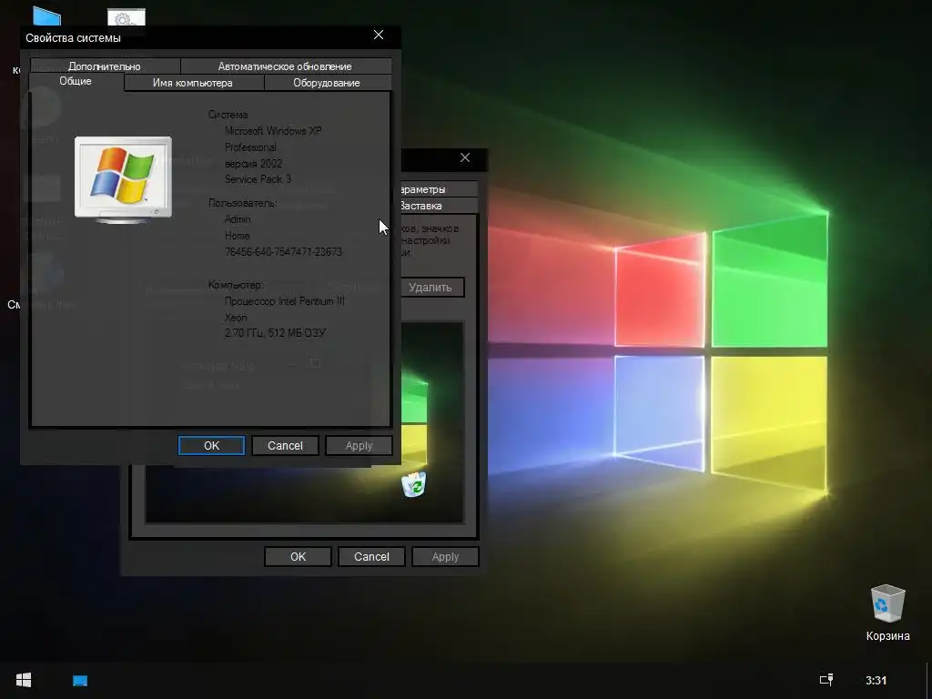932x699 pixels.
Task: Select the blue window icon on taskbar
Action: (x=80, y=681)
